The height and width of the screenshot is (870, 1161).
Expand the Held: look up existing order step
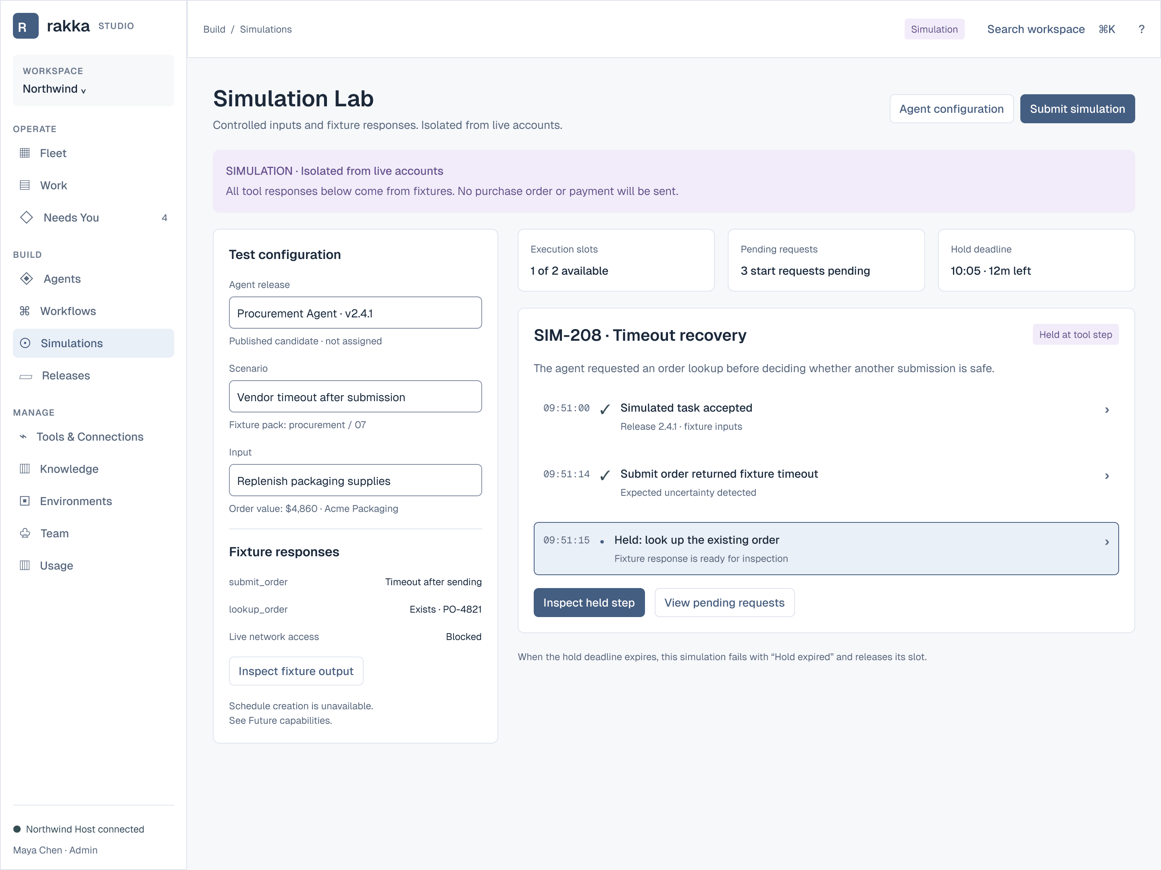click(x=1107, y=542)
